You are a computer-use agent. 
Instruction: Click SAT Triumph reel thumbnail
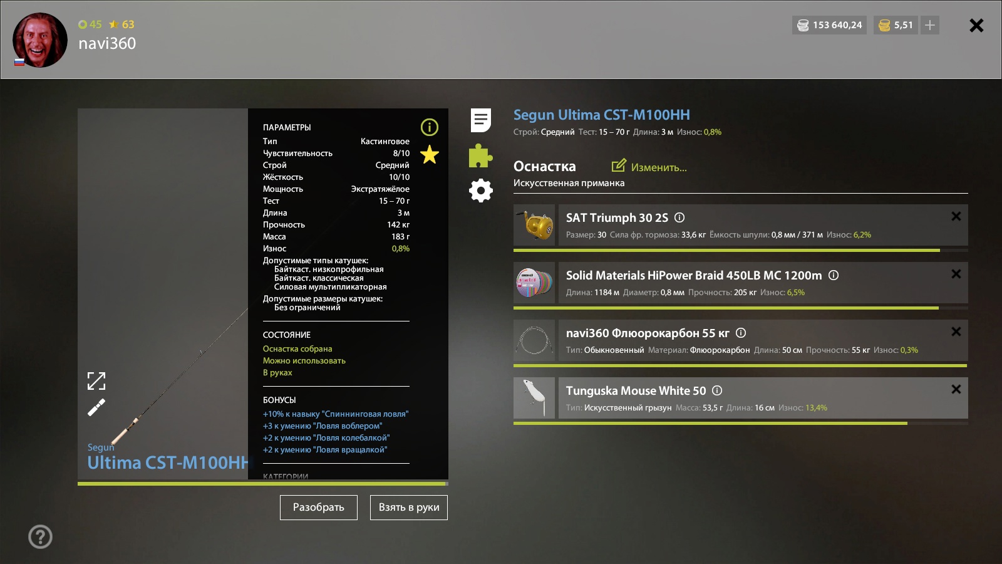click(534, 225)
